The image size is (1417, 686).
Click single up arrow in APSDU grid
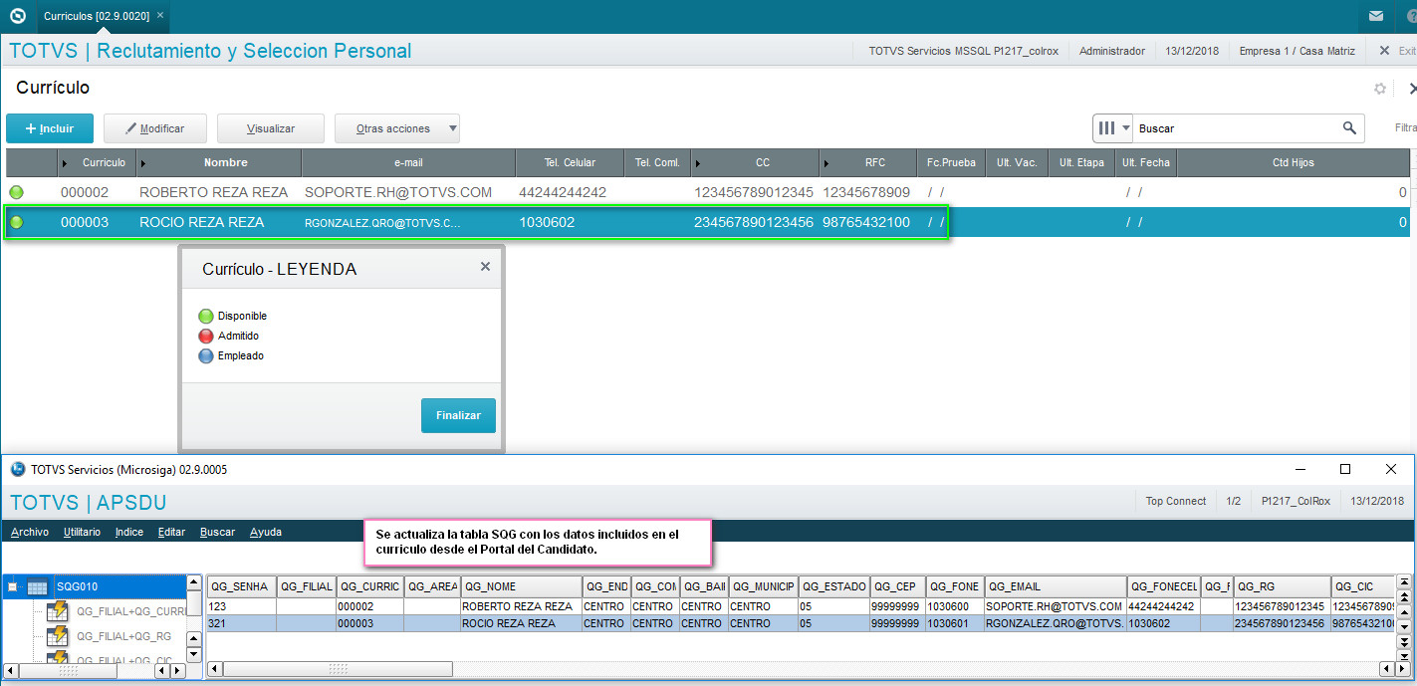(x=1404, y=612)
